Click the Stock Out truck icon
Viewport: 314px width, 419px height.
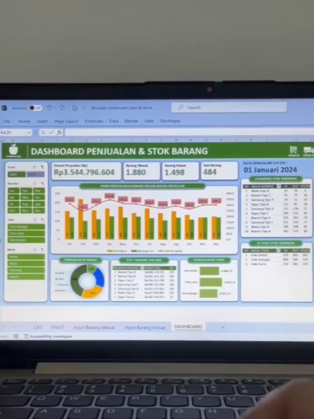pyautogui.click(x=309, y=151)
